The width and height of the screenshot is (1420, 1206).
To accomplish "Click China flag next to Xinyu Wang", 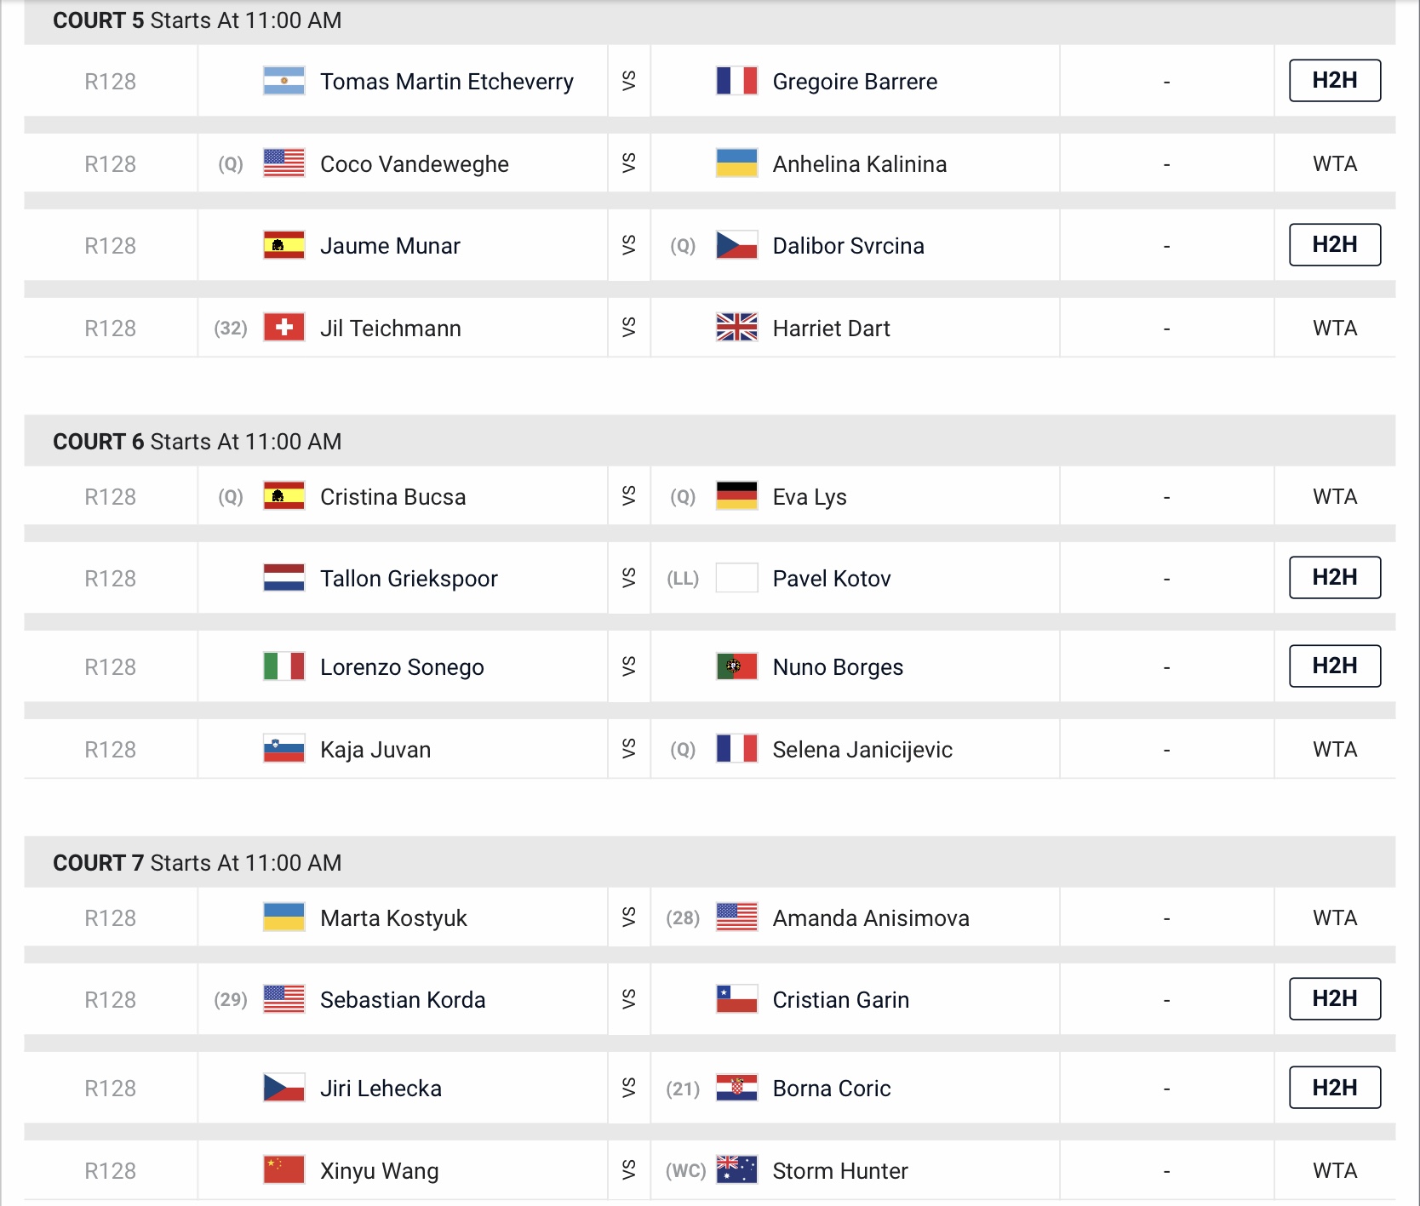I will click(x=283, y=1170).
